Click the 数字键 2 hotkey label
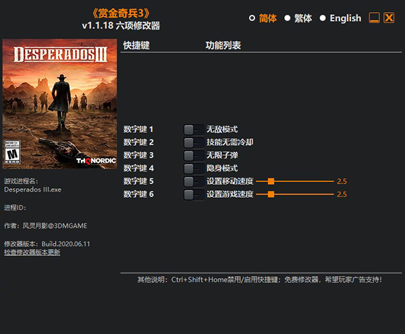Image resolution: width=405 pixels, height=334 pixels. pyautogui.click(x=138, y=142)
